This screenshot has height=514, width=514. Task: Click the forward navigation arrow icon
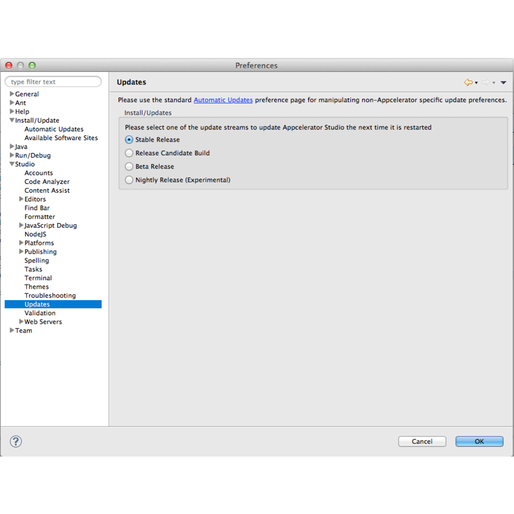point(485,82)
